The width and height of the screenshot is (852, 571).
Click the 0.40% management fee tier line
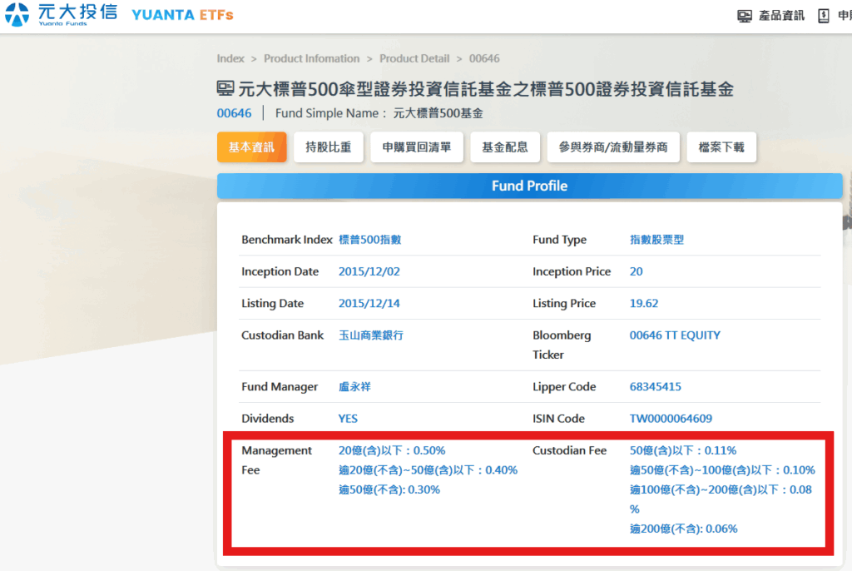click(x=428, y=469)
